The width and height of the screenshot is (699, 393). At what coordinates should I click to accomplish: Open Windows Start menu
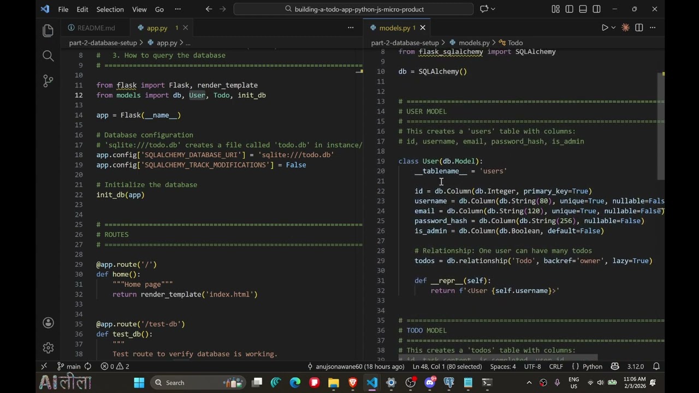tap(139, 383)
